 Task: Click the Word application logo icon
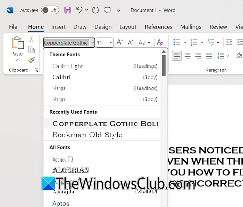click(10, 10)
